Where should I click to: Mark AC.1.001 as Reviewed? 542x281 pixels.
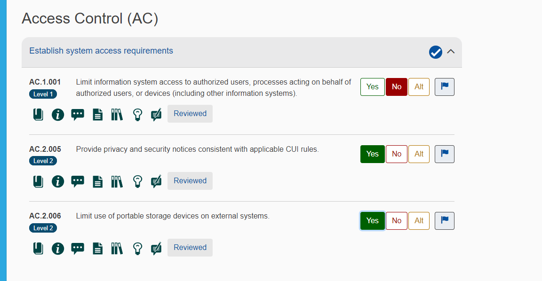click(x=190, y=113)
